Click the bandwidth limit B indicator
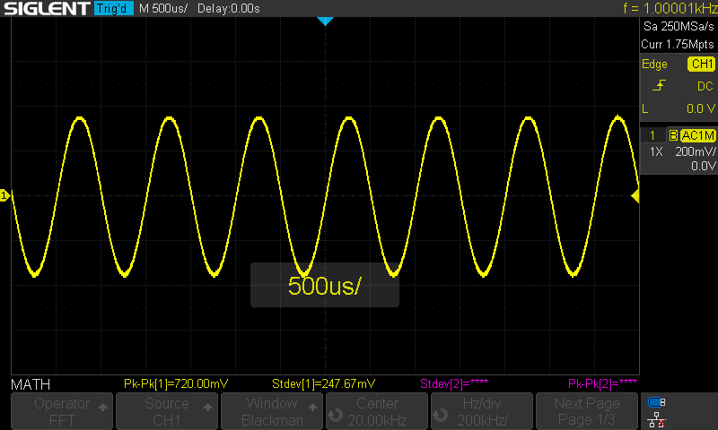Image resolution: width=718 pixels, height=430 pixels. tap(673, 135)
